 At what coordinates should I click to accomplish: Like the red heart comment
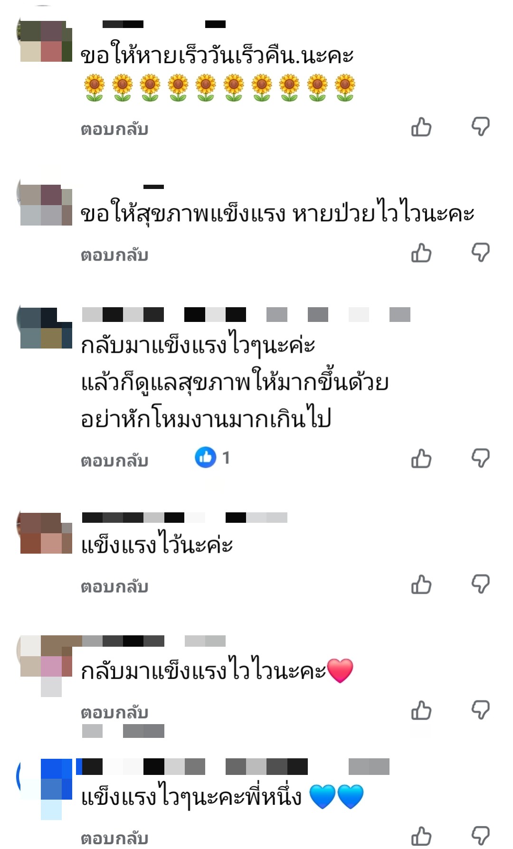point(421,711)
